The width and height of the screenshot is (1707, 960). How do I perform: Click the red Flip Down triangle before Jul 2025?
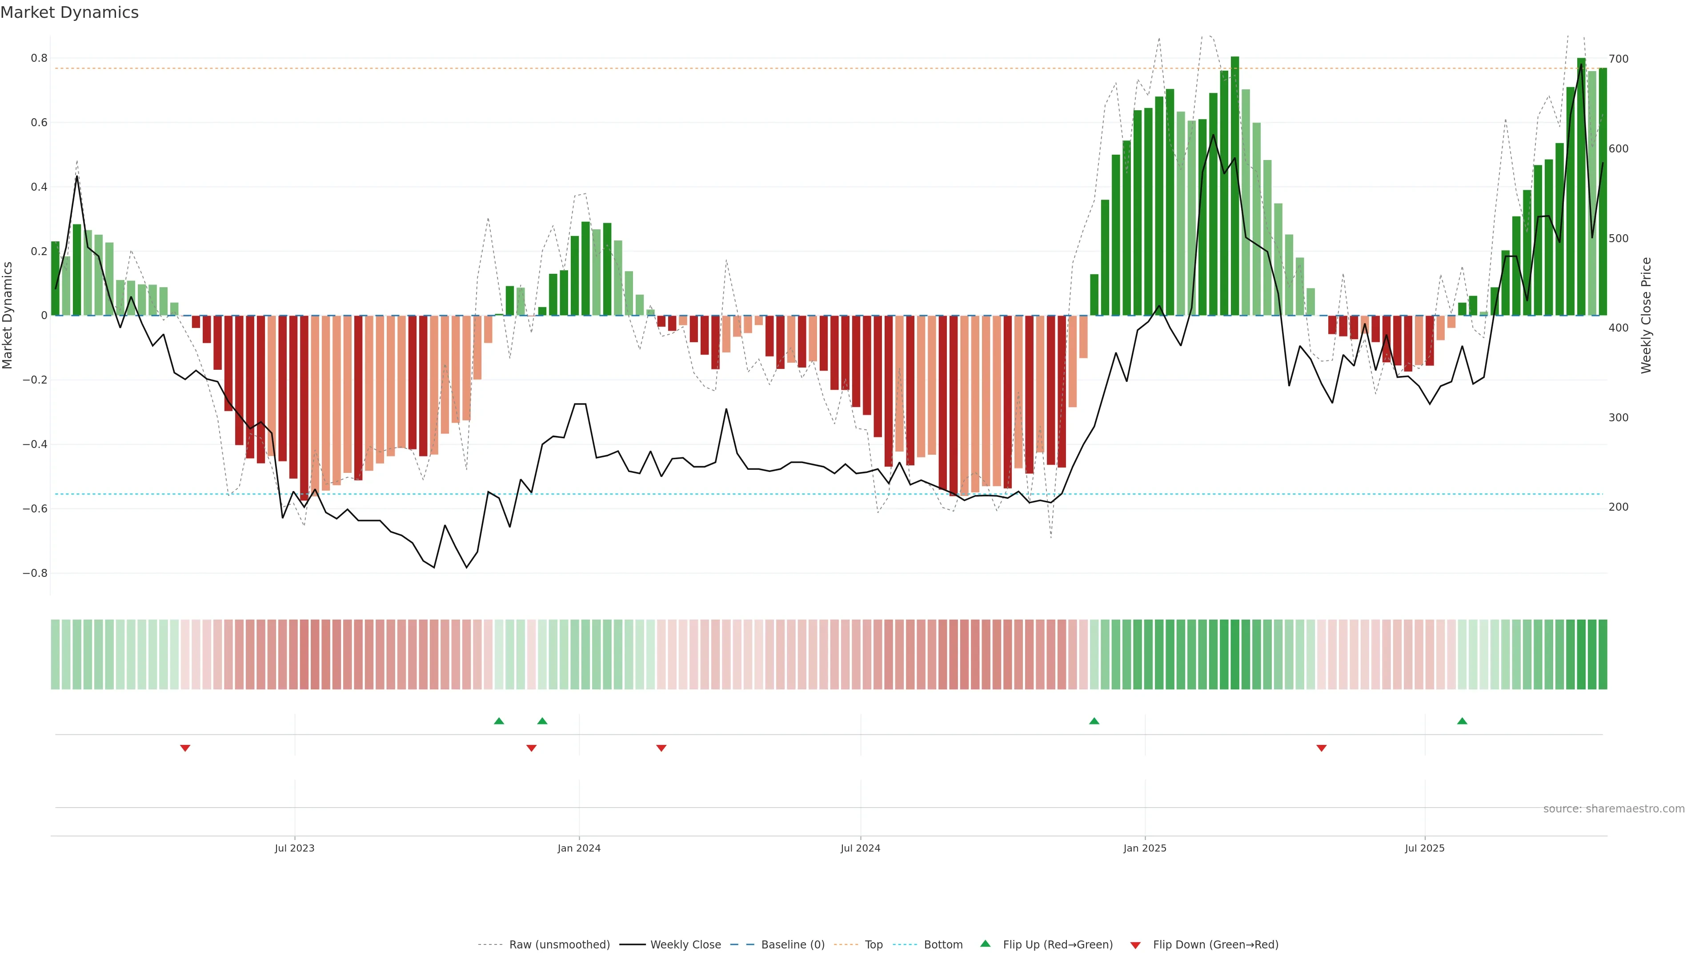pos(1321,748)
